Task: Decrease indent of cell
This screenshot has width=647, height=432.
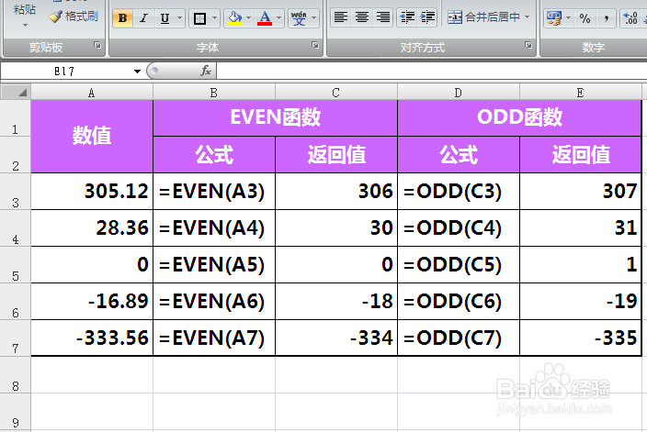Action: pyautogui.click(x=407, y=17)
